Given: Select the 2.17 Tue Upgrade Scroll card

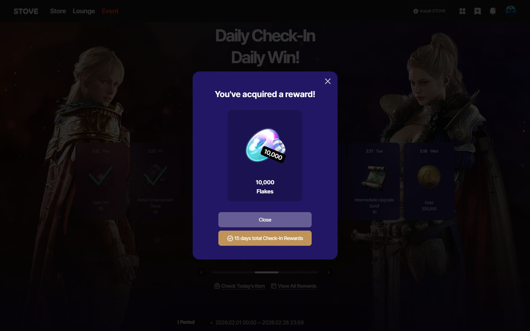Looking at the screenshot, I should click(374, 181).
